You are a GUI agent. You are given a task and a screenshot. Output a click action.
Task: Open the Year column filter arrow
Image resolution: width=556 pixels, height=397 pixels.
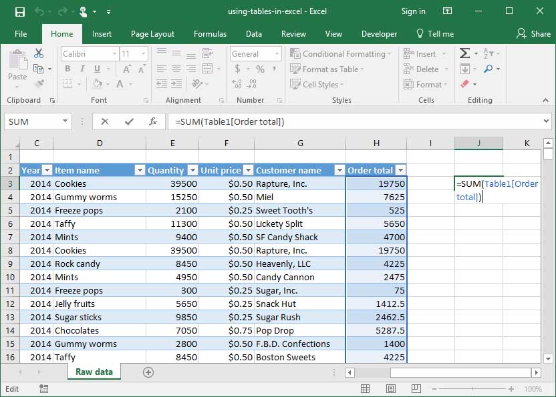point(46,170)
